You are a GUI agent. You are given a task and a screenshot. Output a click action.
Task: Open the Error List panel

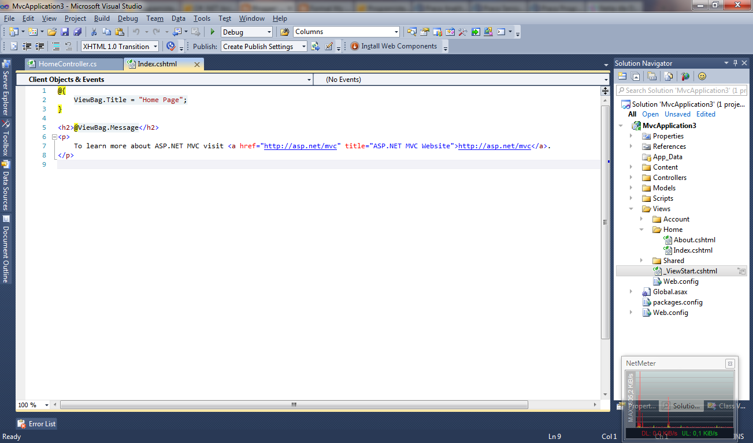pos(36,423)
